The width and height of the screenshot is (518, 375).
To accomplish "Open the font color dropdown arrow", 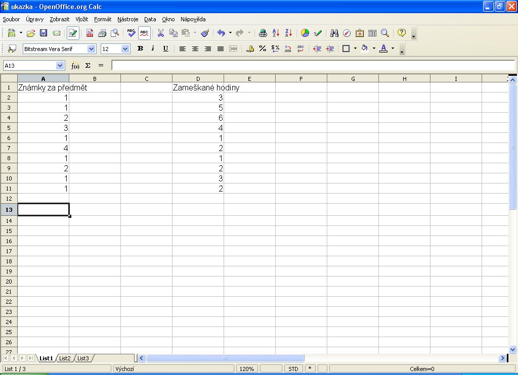I will coord(393,49).
